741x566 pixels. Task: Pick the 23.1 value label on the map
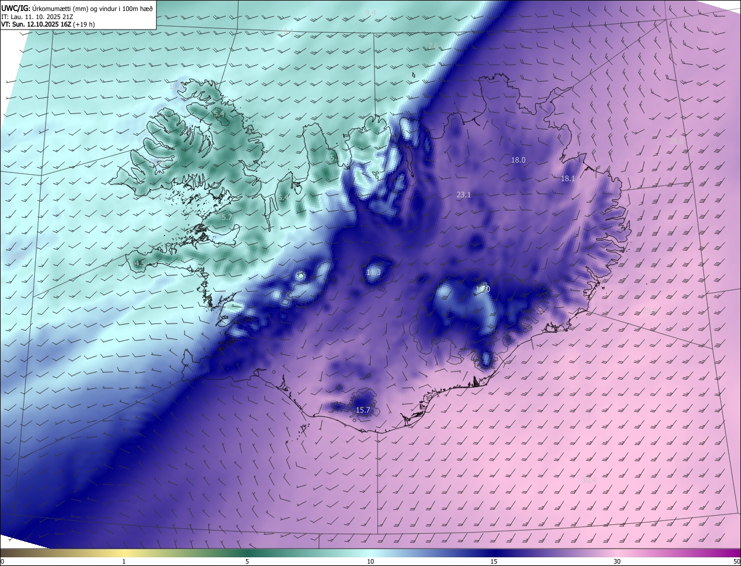coord(464,195)
